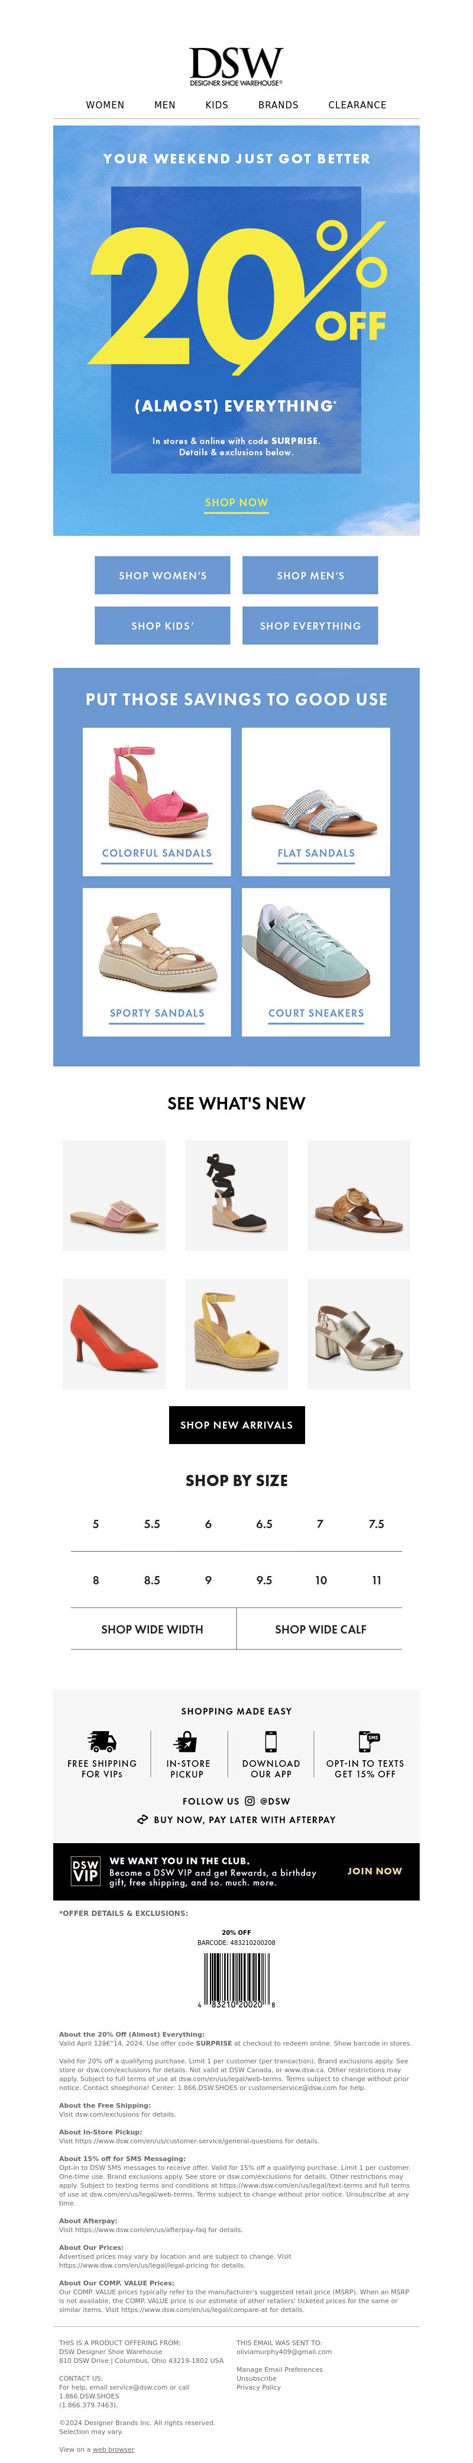
Task: Click the Afterpay arrows icon
Action: pyautogui.click(x=142, y=1819)
